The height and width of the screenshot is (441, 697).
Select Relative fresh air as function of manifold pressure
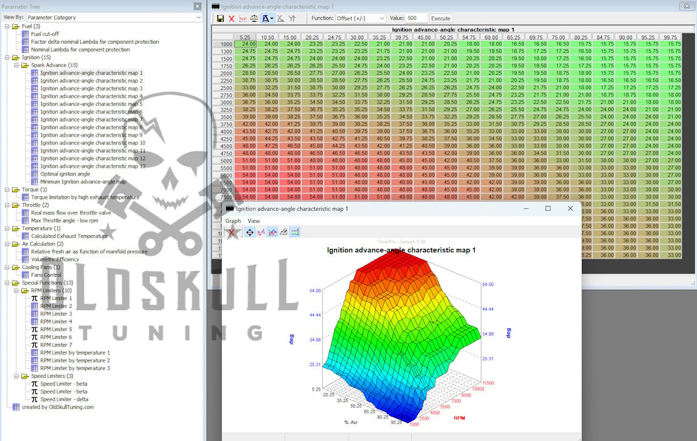(89, 252)
